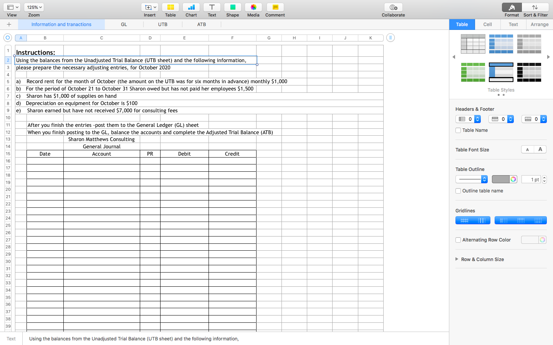Open the Table Outline line style dropdown
Image resolution: width=553 pixels, height=345 pixels.
click(x=472, y=179)
